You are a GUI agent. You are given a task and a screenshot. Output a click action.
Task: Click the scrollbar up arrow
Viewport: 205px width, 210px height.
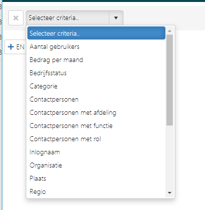pyautogui.click(x=169, y=31)
